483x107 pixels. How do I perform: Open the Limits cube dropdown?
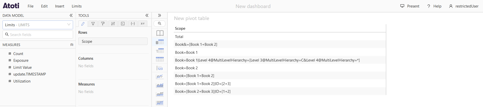tap(38, 25)
